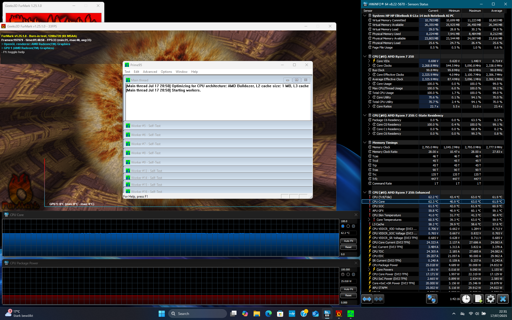Select third radio button in CPU Core graph

click(353, 226)
